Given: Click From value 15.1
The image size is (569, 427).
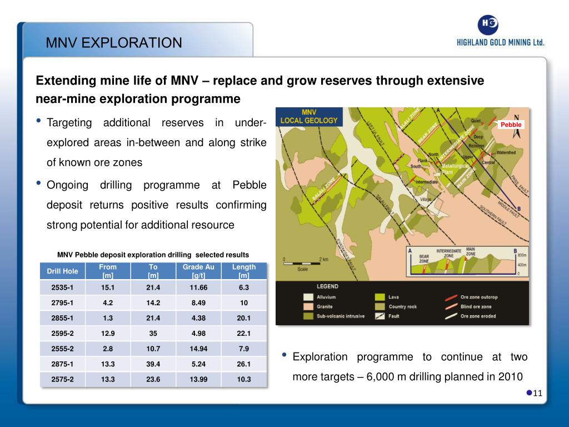Looking at the screenshot, I should [x=108, y=287].
